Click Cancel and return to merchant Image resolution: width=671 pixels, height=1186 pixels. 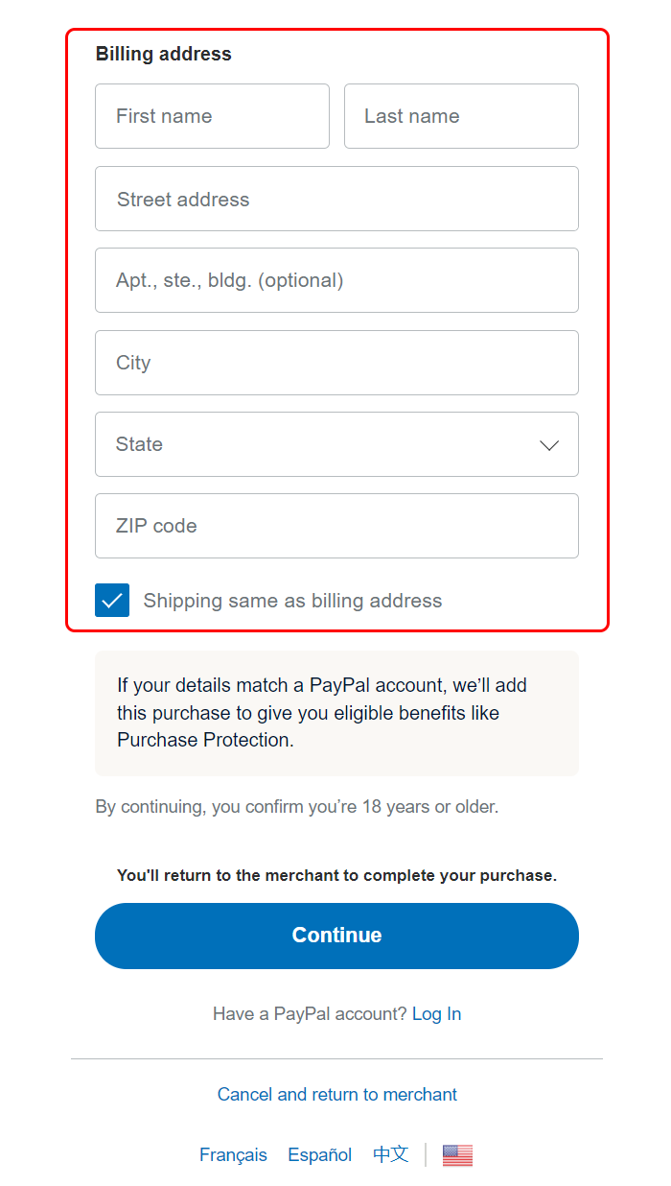coord(337,1095)
